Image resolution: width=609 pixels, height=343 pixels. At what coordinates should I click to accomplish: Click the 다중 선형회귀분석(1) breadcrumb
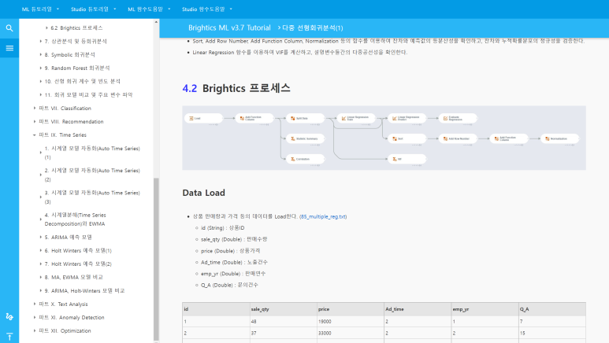pyautogui.click(x=313, y=28)
